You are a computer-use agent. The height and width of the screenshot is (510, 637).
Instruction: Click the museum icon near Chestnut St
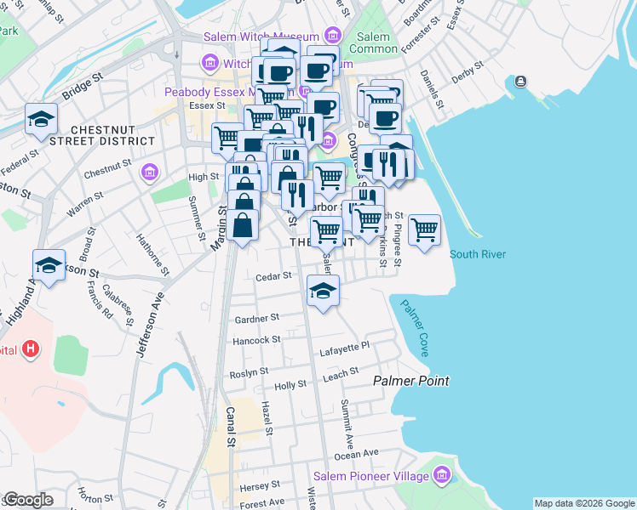click(x=150, y=172)
